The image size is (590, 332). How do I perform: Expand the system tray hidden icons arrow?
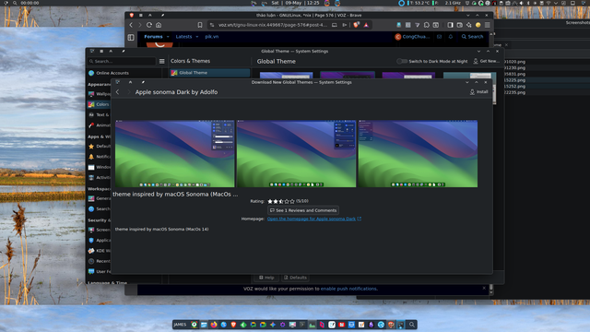click(x=556, y=3)
